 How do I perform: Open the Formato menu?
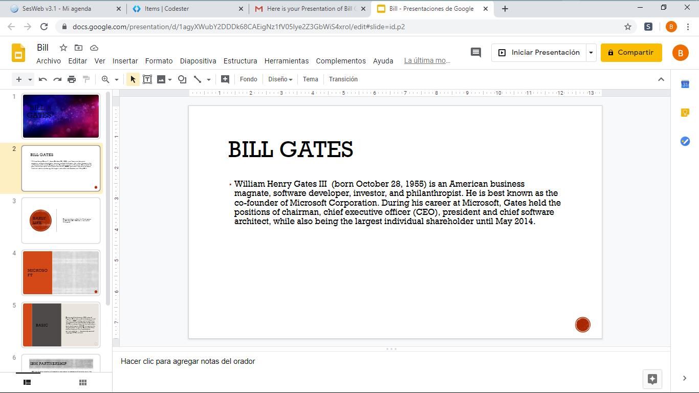(159, 61)
